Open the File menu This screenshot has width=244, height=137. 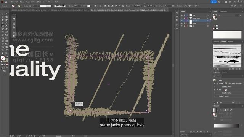[x=12, y=2]
